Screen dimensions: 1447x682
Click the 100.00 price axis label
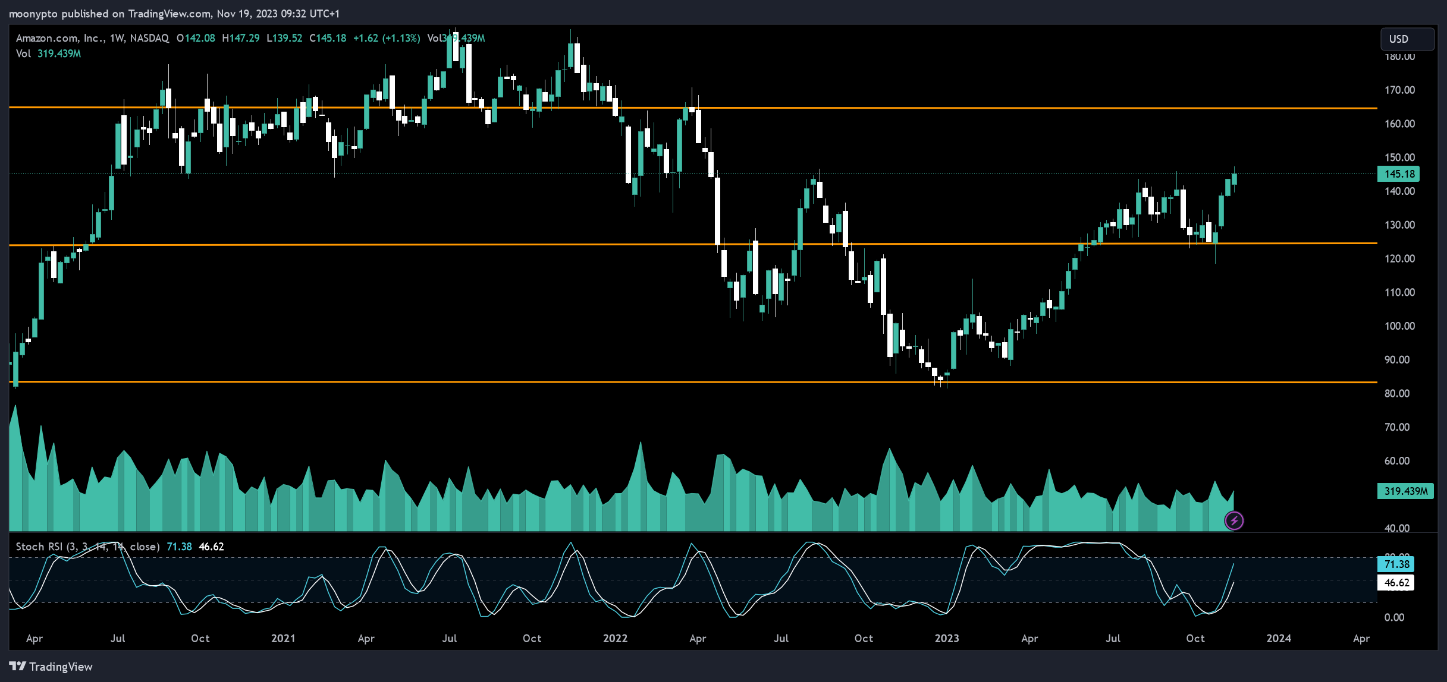point(1399,326)
